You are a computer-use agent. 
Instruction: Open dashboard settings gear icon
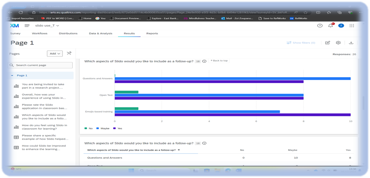(x=338, y=43)
